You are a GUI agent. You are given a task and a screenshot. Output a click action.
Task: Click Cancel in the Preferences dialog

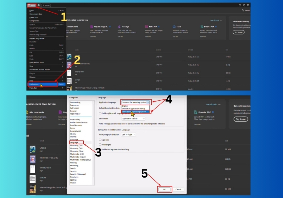(178, 189)
